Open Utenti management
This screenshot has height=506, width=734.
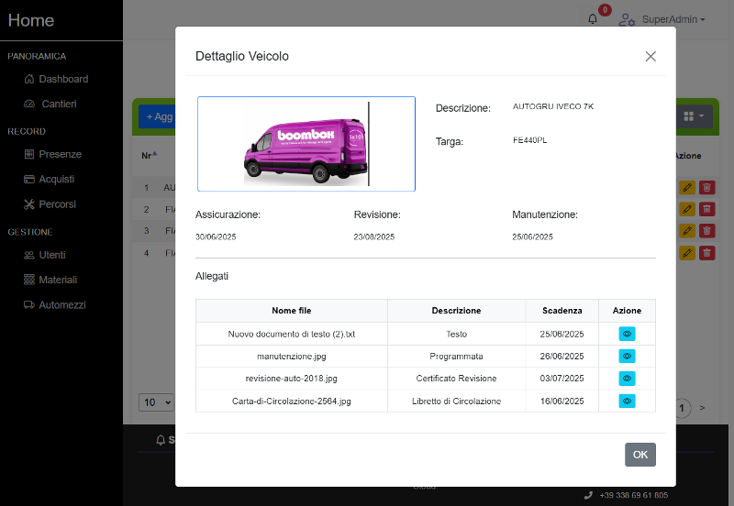click(x=51, y=255)
